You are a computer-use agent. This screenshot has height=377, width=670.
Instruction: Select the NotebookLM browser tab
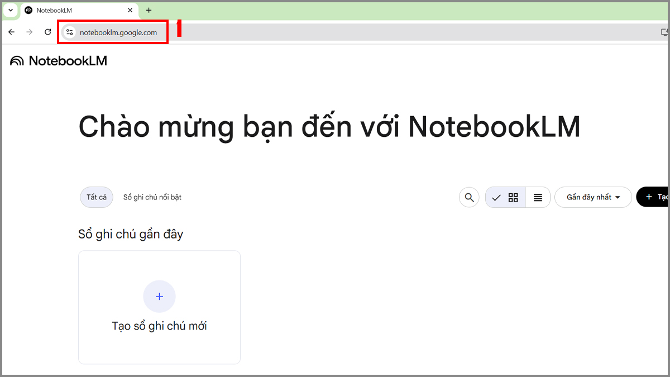pos(79,11)
